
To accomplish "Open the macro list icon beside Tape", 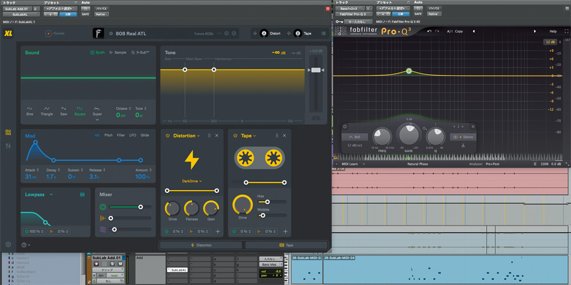I will [324, 34].
